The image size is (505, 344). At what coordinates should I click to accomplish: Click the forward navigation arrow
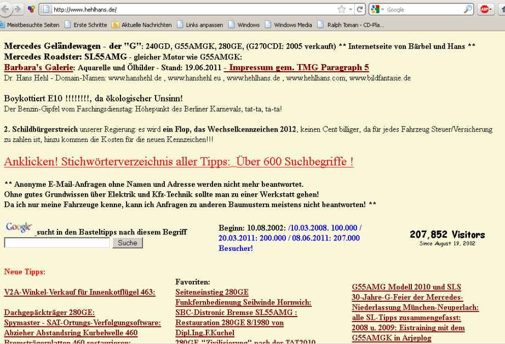pos(18,9)
